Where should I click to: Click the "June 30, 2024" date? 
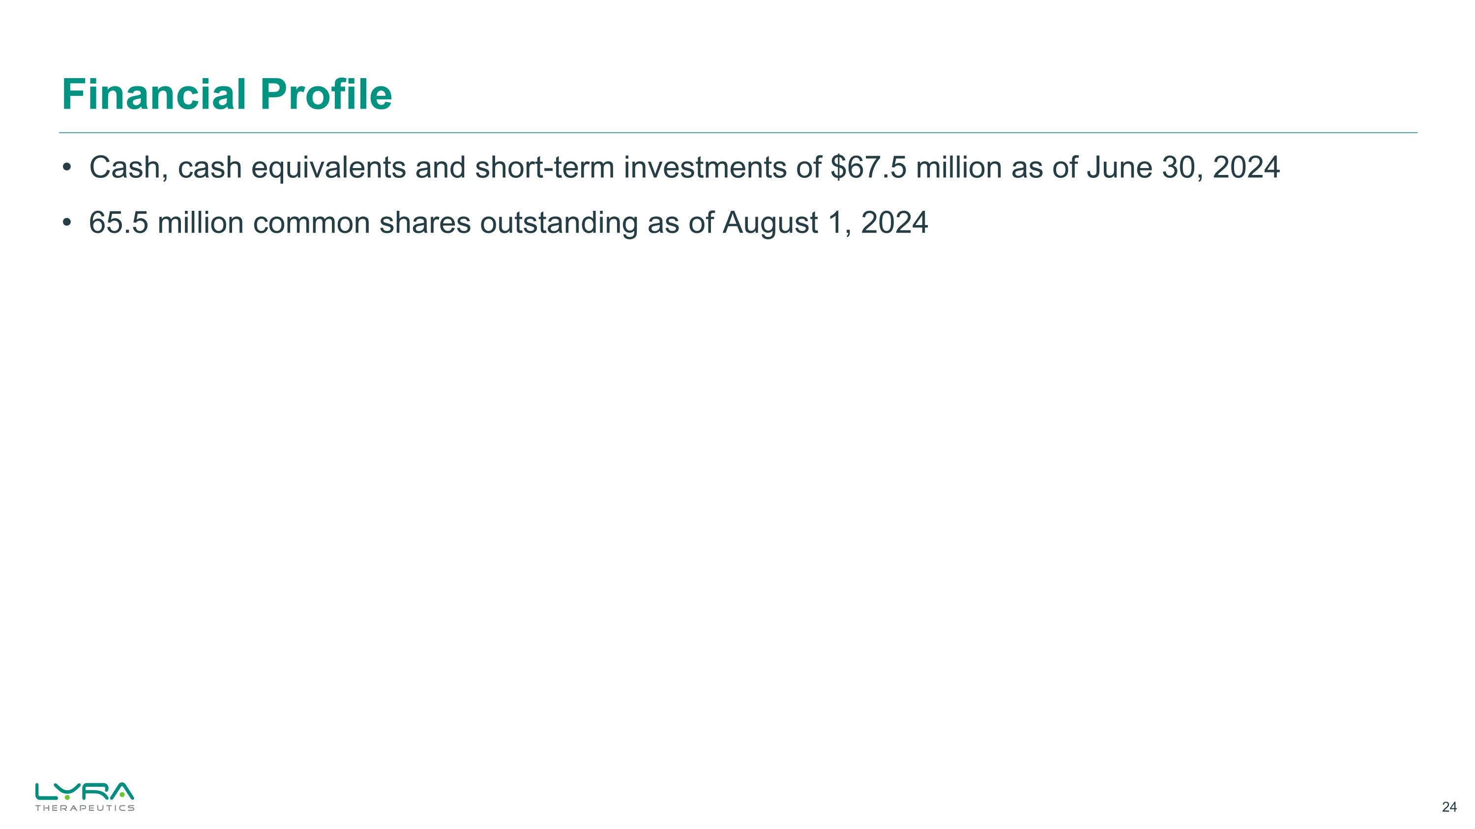(x=1182, y=168)
